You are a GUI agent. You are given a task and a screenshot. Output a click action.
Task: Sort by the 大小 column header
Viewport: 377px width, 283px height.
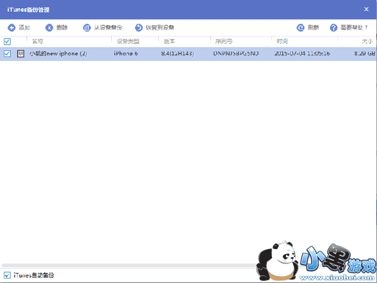[x=368, y=42]
